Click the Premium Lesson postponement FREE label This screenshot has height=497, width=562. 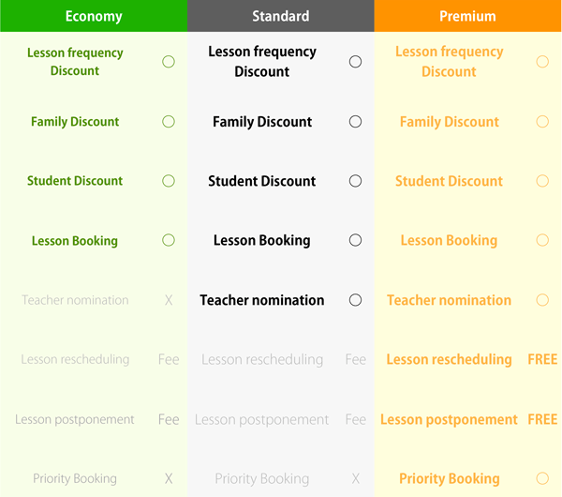(542, 419)
